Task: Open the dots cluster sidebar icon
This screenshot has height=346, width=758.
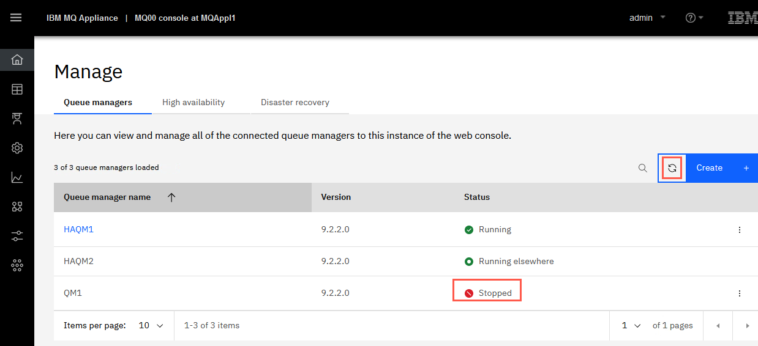Action: 17,265
